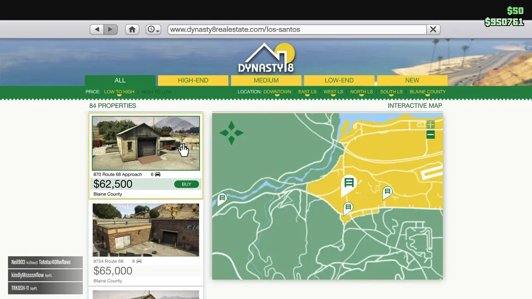Switch to the HIGH-END tab
This screenshot has width=532, height=299.
click(193, 81)
